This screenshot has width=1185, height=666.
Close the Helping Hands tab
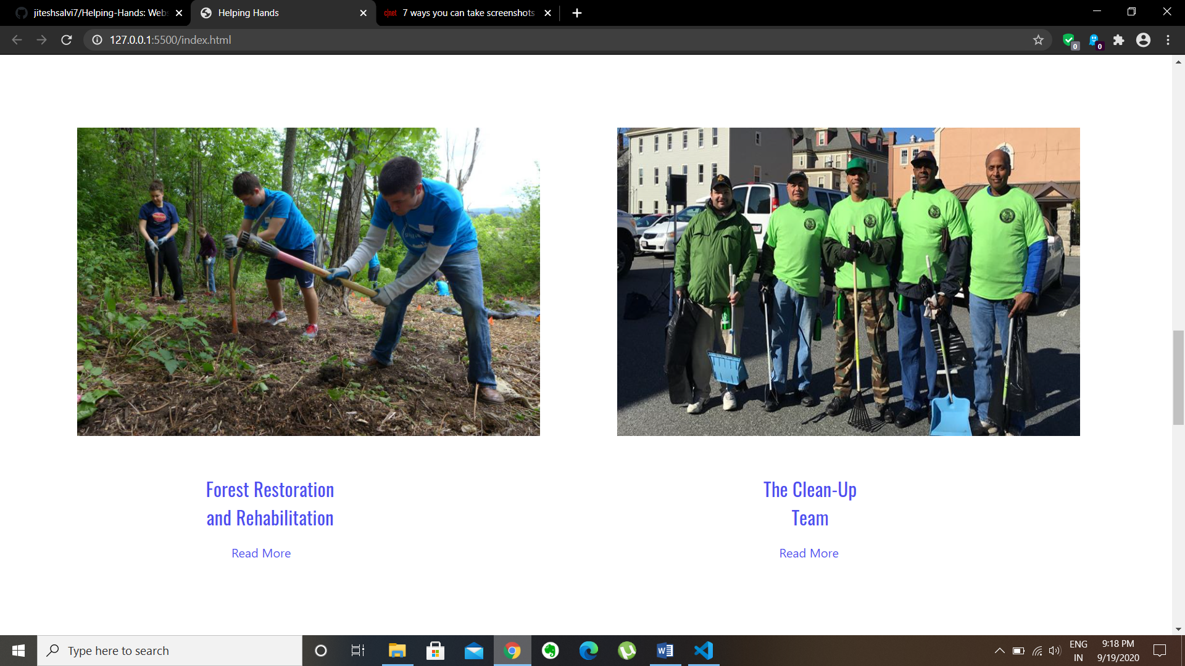pos(363,13)
